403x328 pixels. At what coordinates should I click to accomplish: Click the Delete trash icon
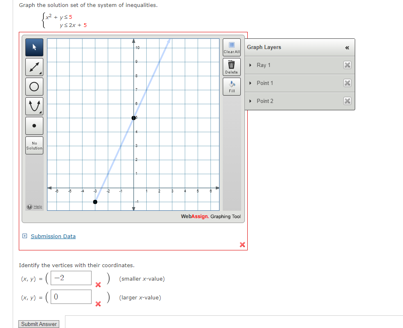pos(231,67)
